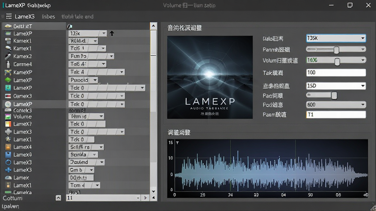Click the Pan slider handle
Viewport: 376px width, 211px height.
[x=336, y=50]
